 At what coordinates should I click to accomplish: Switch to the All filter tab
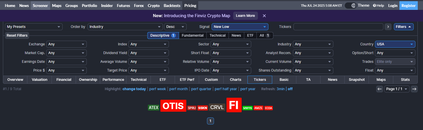(x=265, y=35)
